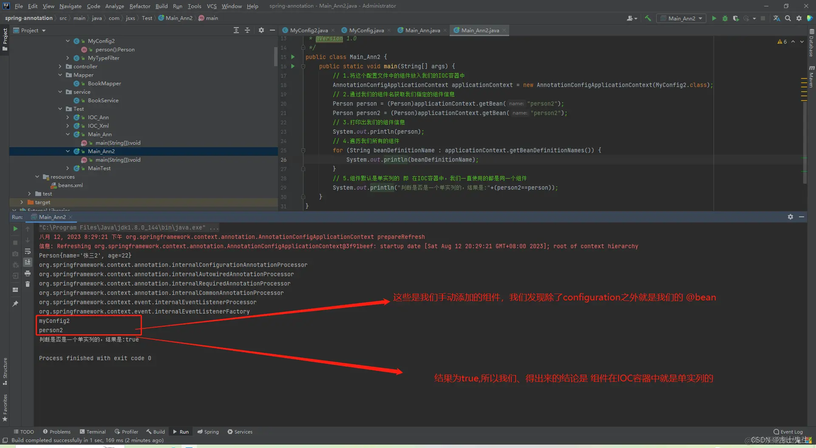Click the jsxs breadcrumb in navigation bar
The height and width of the screenshot is (448, 816).
coord(130,18)
